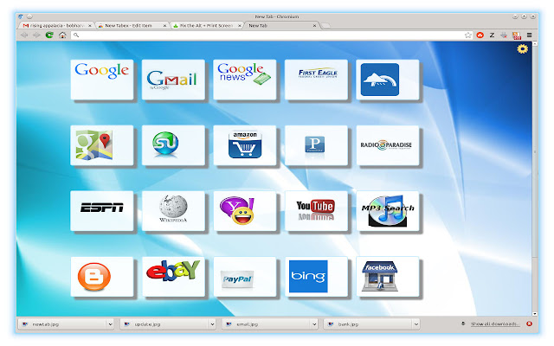
Task: Reload the page with green refresh icon
Action: (49, 35)
